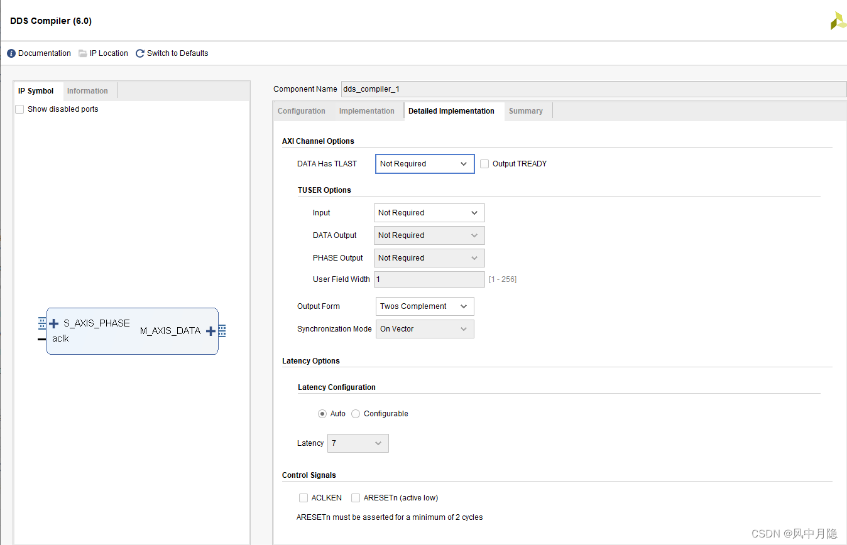The height and width of the screenshot is (545, 847).
Task: Open the DATA Has TLAST dropdown
Action: [425, 164]
